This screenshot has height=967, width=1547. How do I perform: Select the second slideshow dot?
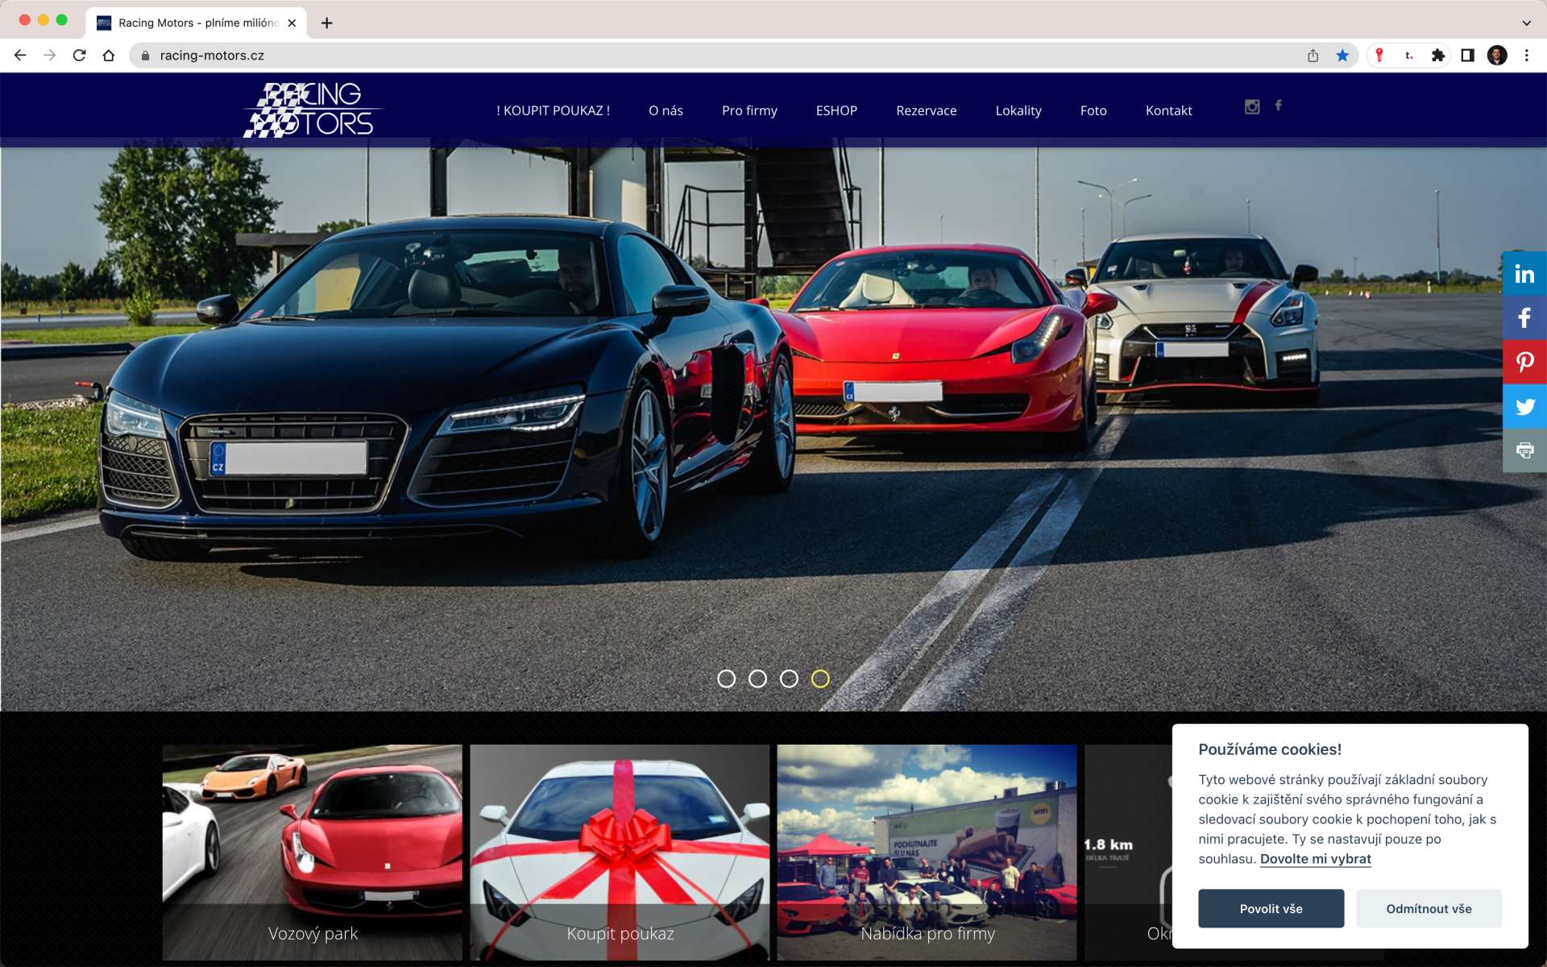[x=757, y=679]
